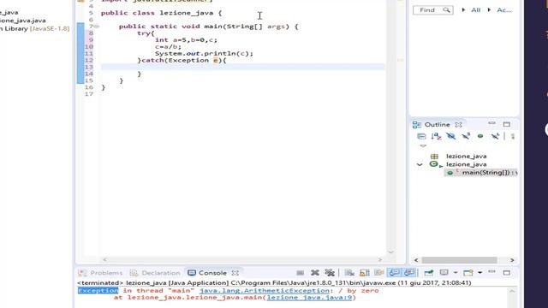Click the Display Selected Console icon

[444, 273]
